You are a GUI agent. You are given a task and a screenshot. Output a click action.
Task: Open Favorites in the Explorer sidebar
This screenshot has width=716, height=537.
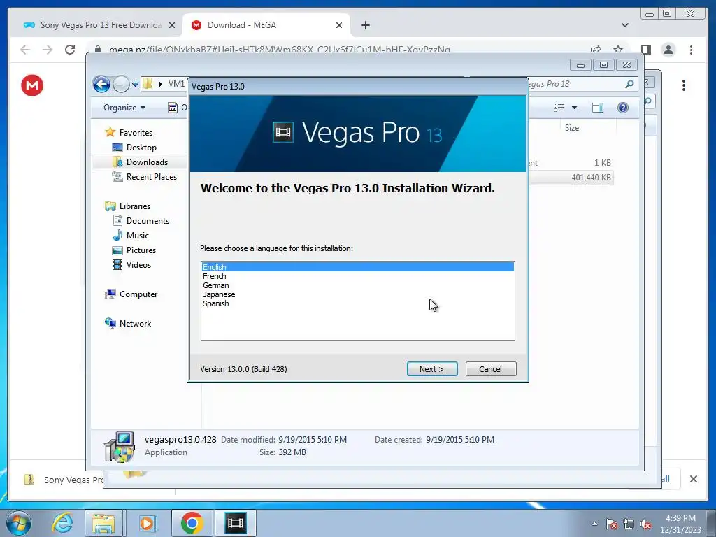136,132
